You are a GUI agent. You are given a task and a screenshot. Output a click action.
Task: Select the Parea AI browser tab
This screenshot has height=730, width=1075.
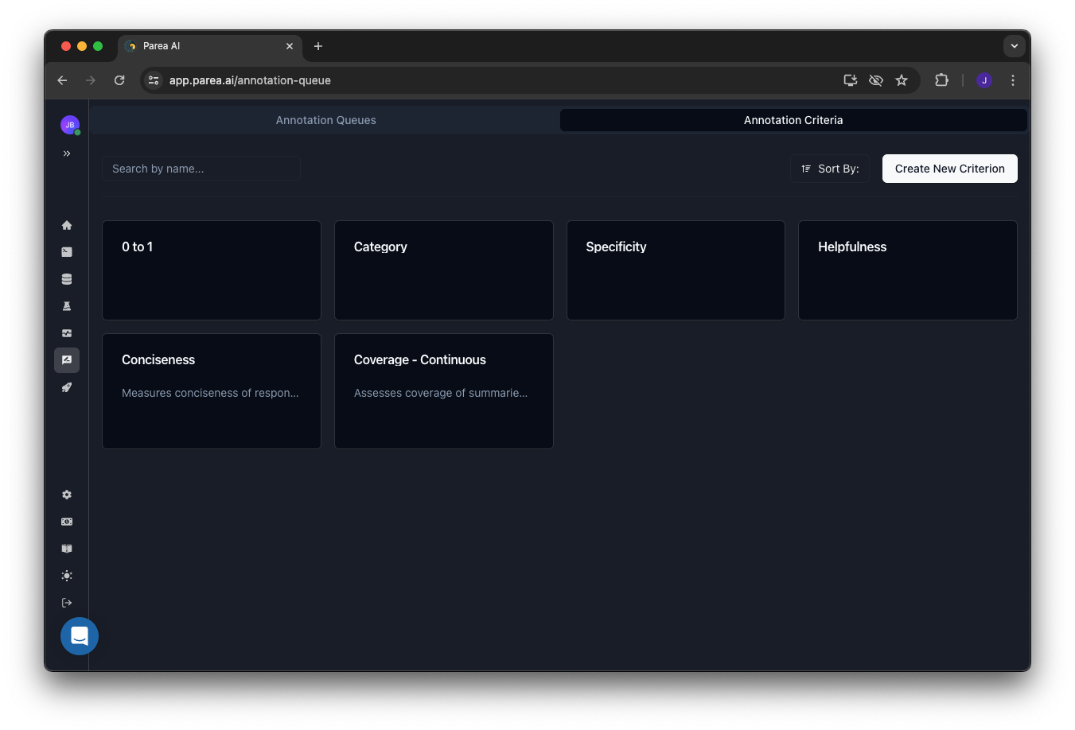(x=210, y=46)
